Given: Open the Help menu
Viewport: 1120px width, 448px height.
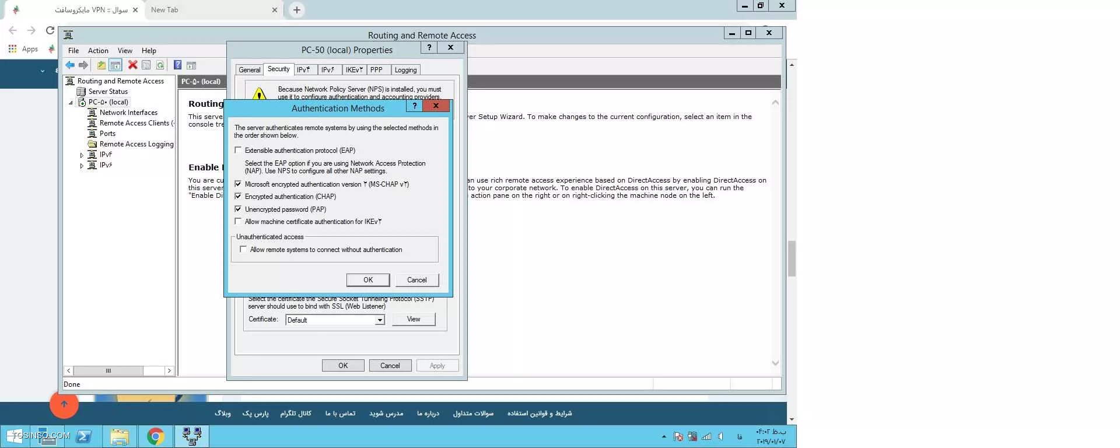Looking at the screenshot, I should [x=149, y=51].
